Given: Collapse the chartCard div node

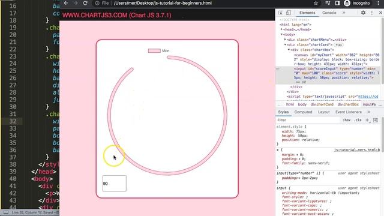Looking at the screenshot, I should (285, 44).
